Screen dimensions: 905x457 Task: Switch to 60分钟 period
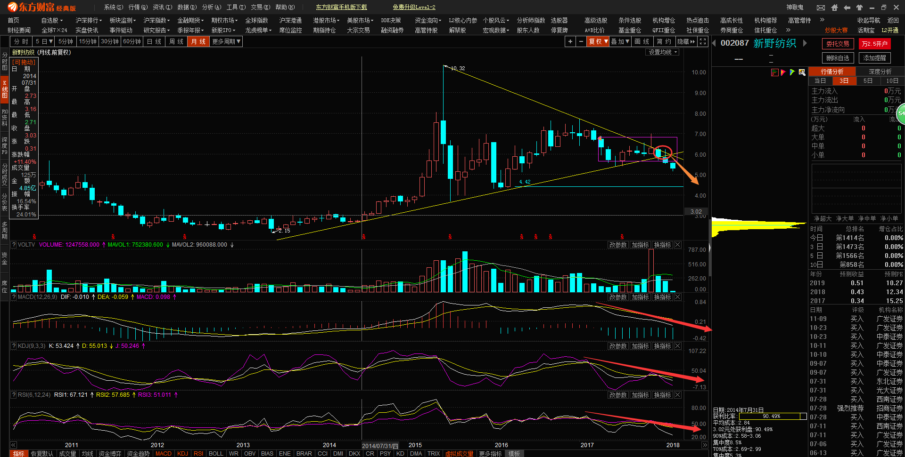coord(132,41)
